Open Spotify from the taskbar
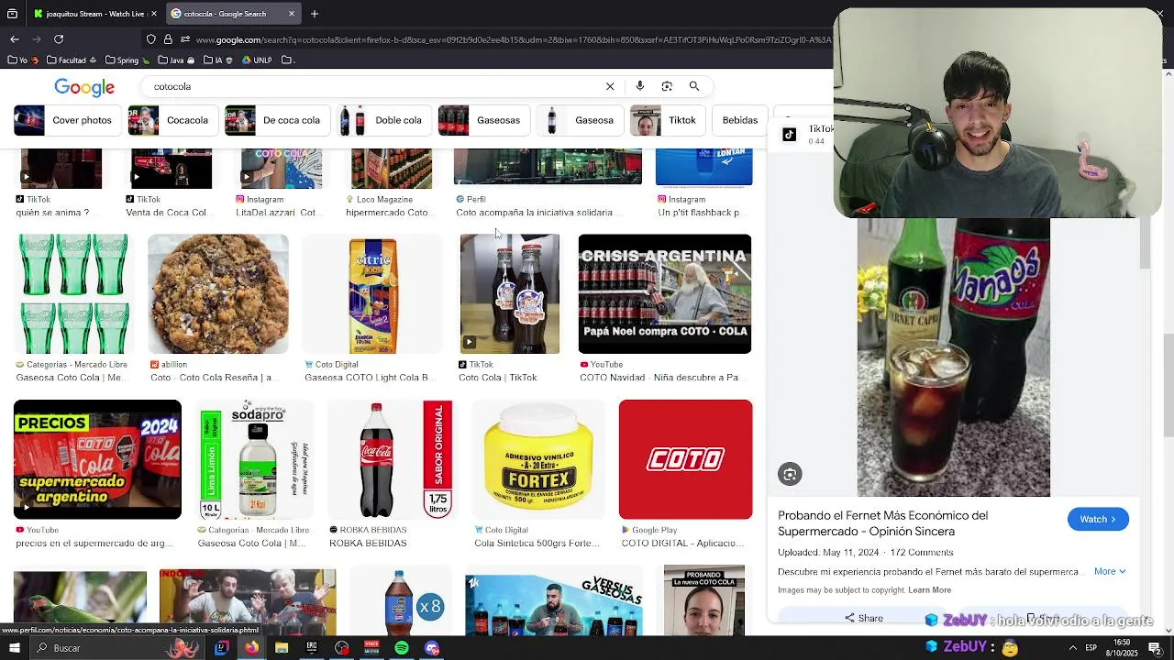This screenshot has width=1174, height=660. tap(402, 648)
